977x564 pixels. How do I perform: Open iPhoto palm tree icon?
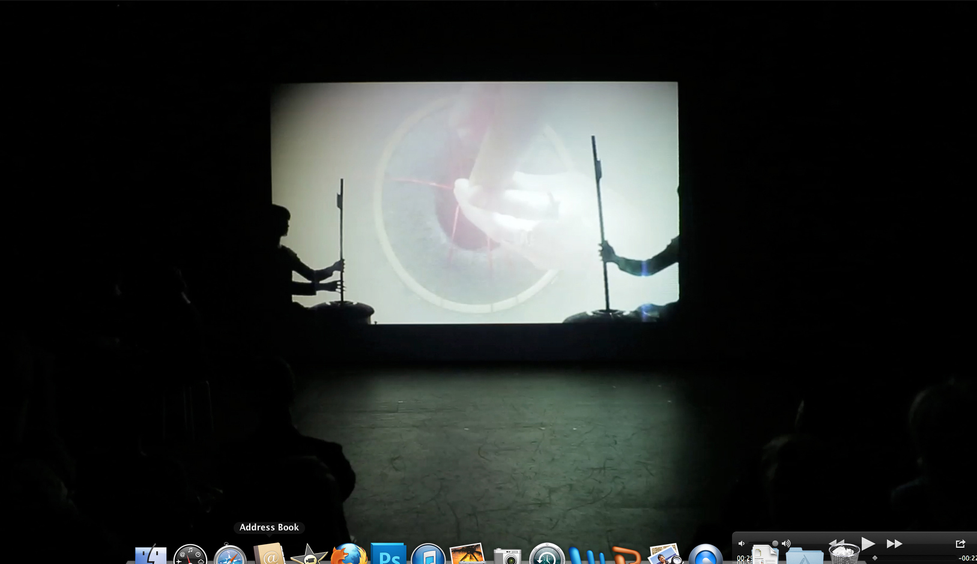(x=467, y=555)
